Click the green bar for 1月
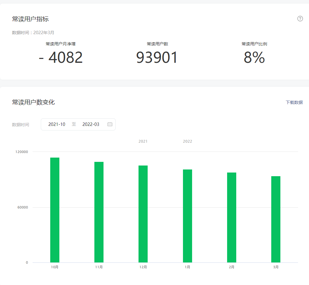The height and width of the screenshot is (285, 309). click(x=188, y=216)
